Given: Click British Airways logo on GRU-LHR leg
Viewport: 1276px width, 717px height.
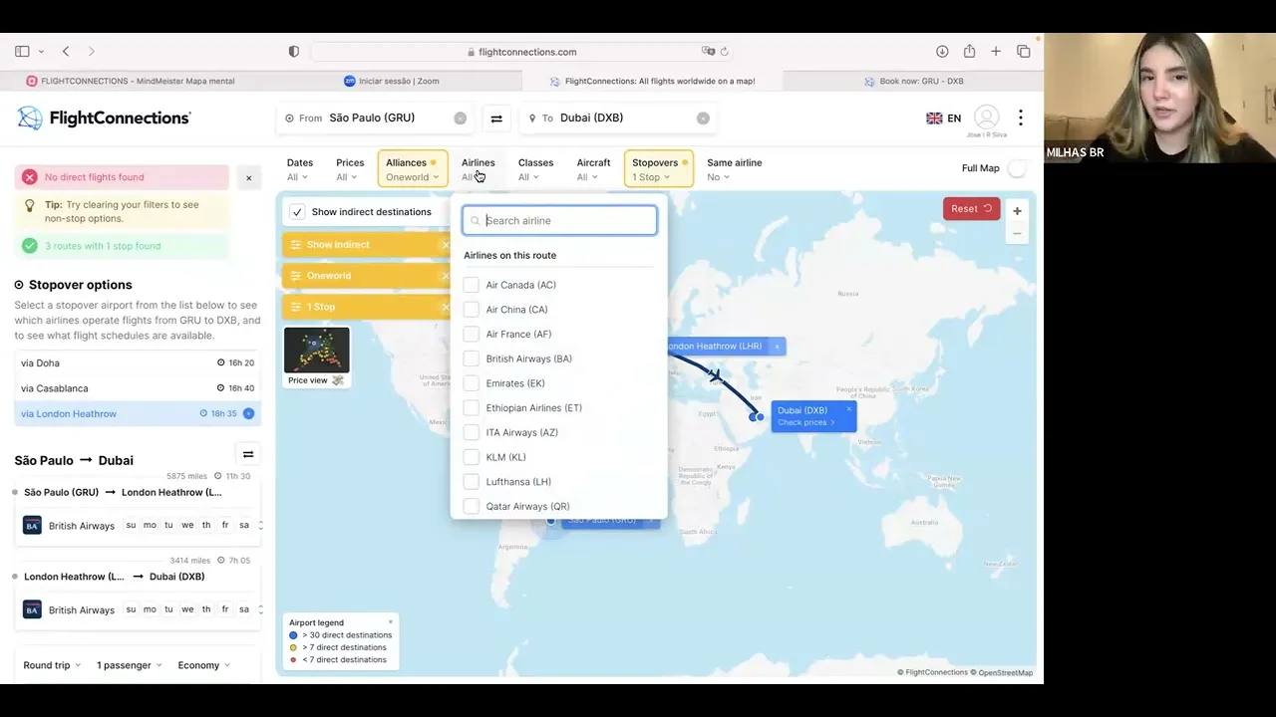Looking at the screenshot, I should pos(32,525).
